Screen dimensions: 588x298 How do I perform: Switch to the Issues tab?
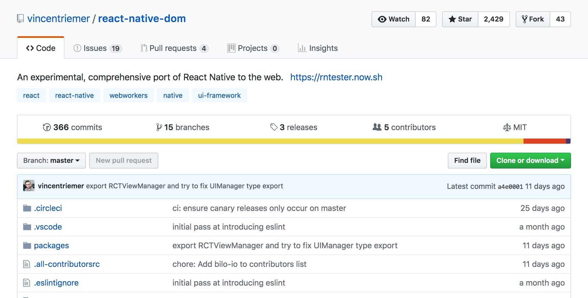(x=98, y=48)
